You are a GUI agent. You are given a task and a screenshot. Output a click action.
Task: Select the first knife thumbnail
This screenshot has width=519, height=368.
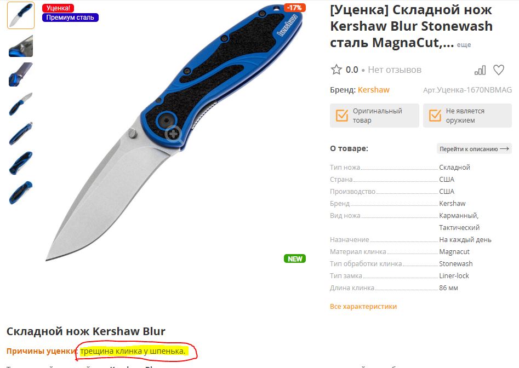(21, 15)
